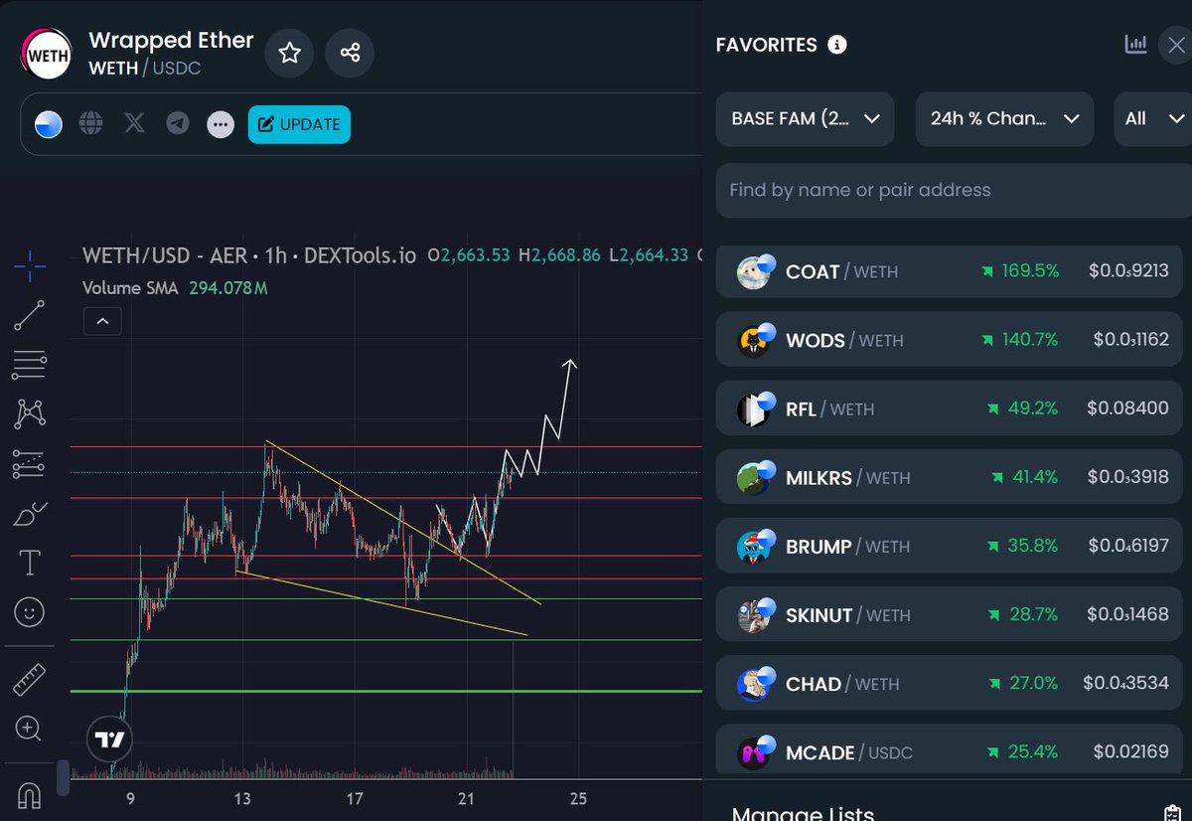Toggle magnet mode
1192x821 pixels.
(30, 796)
